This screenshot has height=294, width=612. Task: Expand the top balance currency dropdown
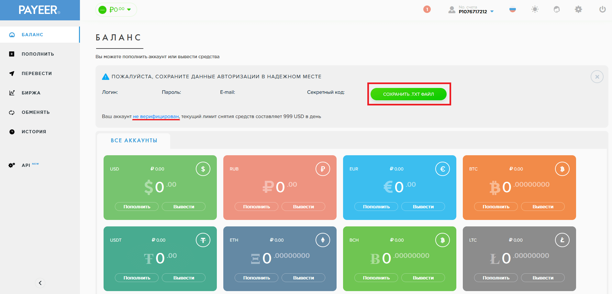(129, 10)
